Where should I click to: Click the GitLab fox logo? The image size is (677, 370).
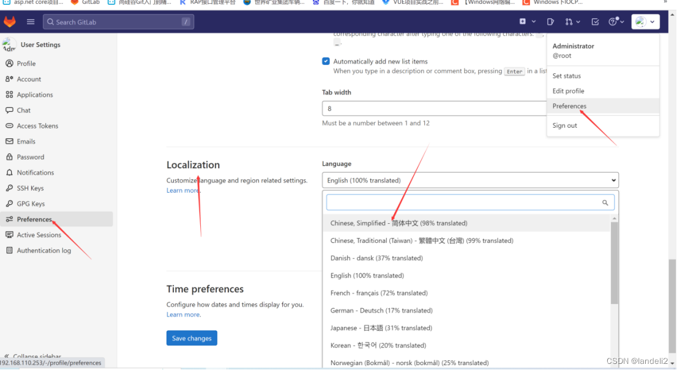tap(10, 22)
